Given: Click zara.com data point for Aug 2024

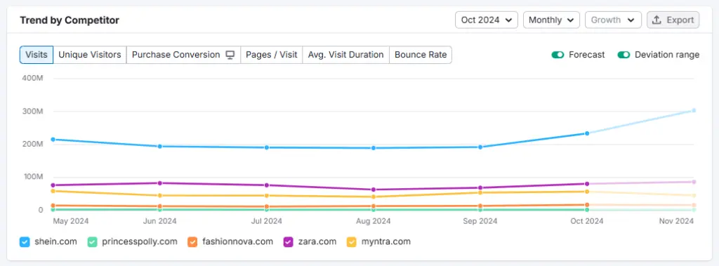Looking at the screenshot, I should coord(374,189).
